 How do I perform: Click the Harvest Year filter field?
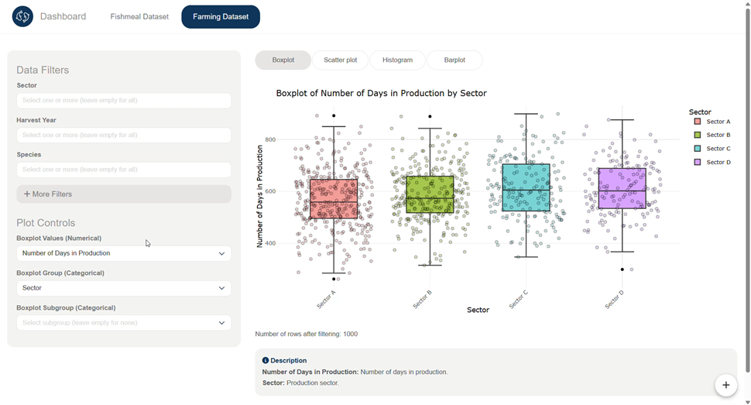(x=124, y=136)
